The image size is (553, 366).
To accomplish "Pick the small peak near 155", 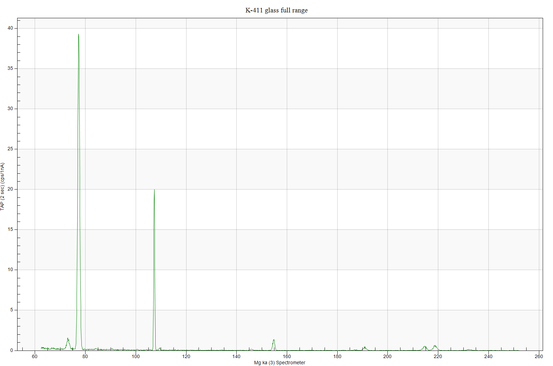I will point(274,340).
